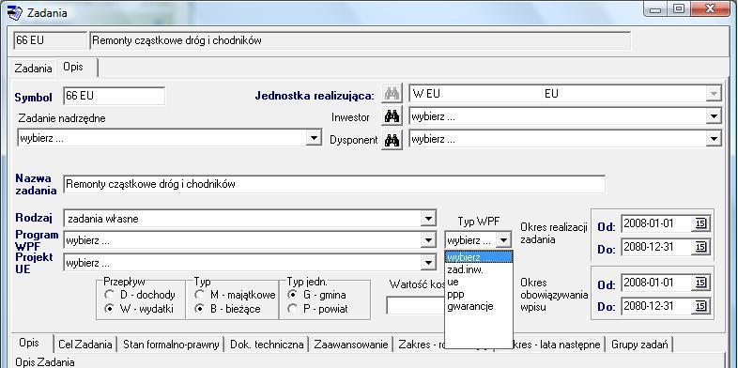Expand the Projekt UE dropdown
Screen dimensions: 738x368
[x=428, y=263]
